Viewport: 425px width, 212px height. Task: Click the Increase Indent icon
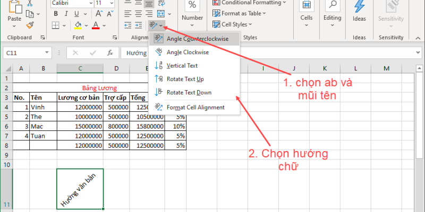pyautogui.click(x=139, y=25)
